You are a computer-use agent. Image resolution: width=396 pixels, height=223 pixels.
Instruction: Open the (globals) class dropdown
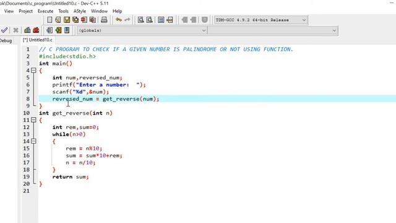pyautogui.click(x=142, y=30)
